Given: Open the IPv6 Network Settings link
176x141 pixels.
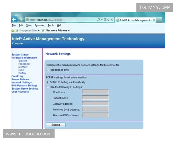Looking at the screenshot, I should [24, 85].
